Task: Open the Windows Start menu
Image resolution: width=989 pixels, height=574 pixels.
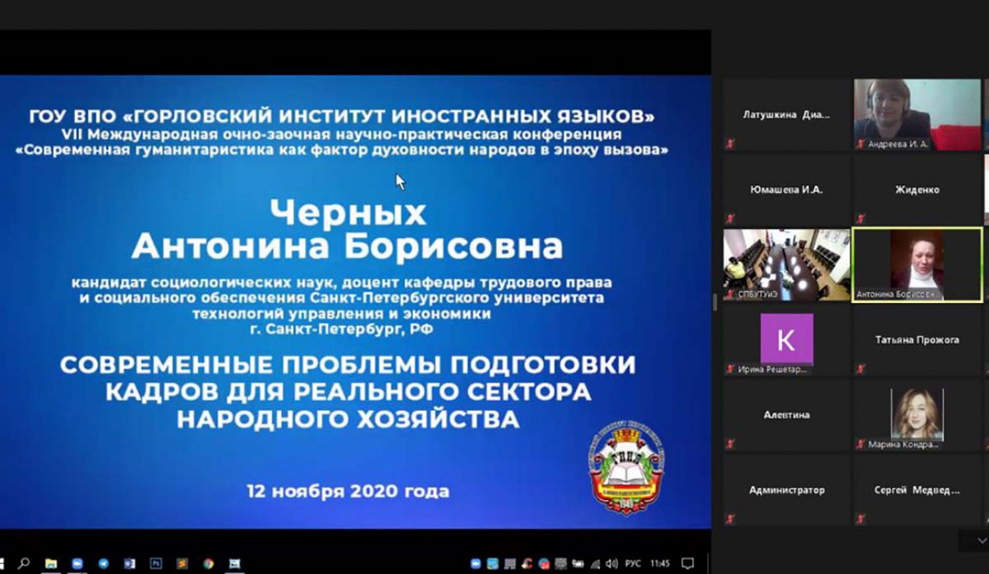Action: 2,563
